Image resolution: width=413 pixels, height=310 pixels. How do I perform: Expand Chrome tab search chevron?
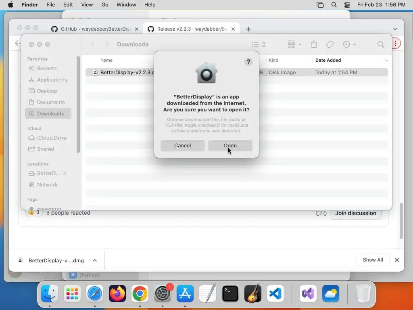(x=395, y=29)
